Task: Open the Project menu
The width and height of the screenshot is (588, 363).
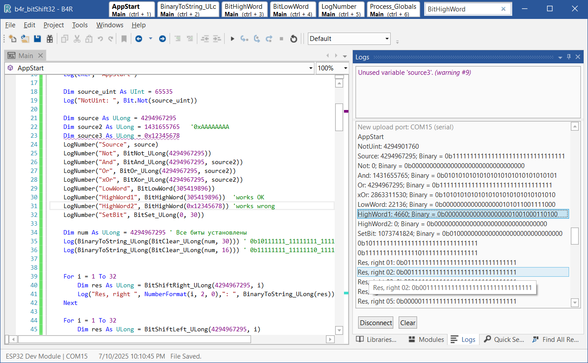Action: point(54,25)
